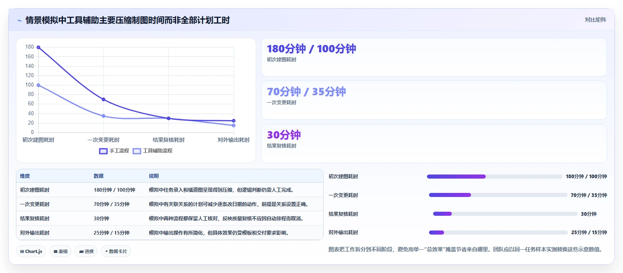Click the 180 y-axis tick label
This screenshot has width=623, height=273.
click(29, 47)
